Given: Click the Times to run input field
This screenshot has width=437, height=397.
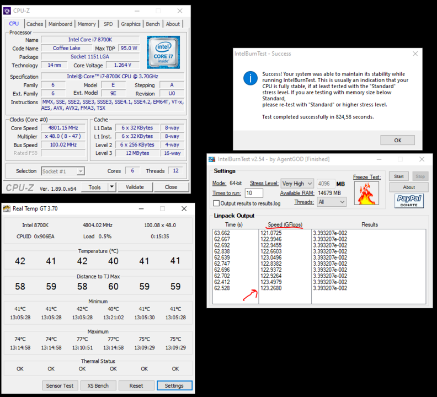Looking at the screenshot, I should (254, 193).
